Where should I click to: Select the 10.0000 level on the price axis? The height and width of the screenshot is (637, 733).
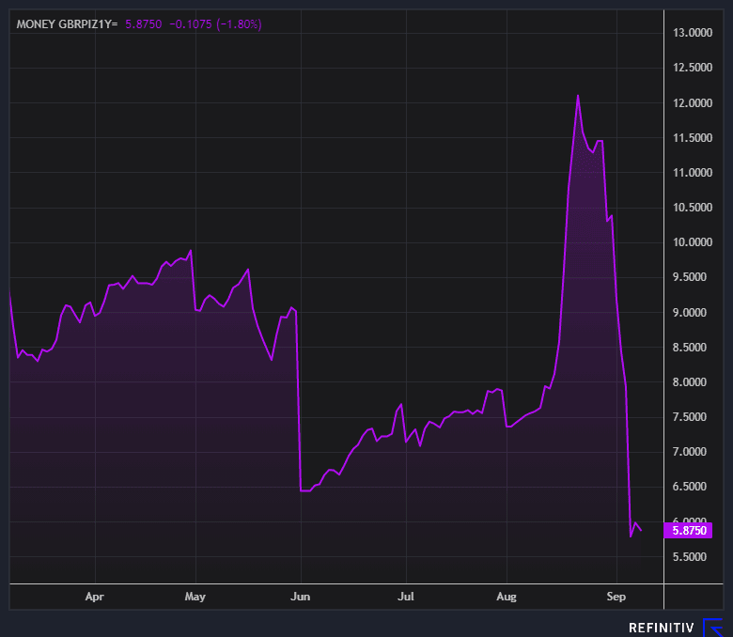(694, 242)
